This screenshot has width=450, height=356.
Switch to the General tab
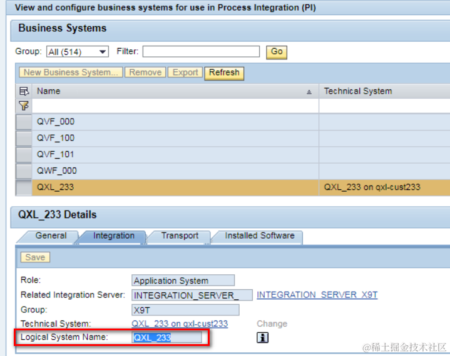click(51, 237)
